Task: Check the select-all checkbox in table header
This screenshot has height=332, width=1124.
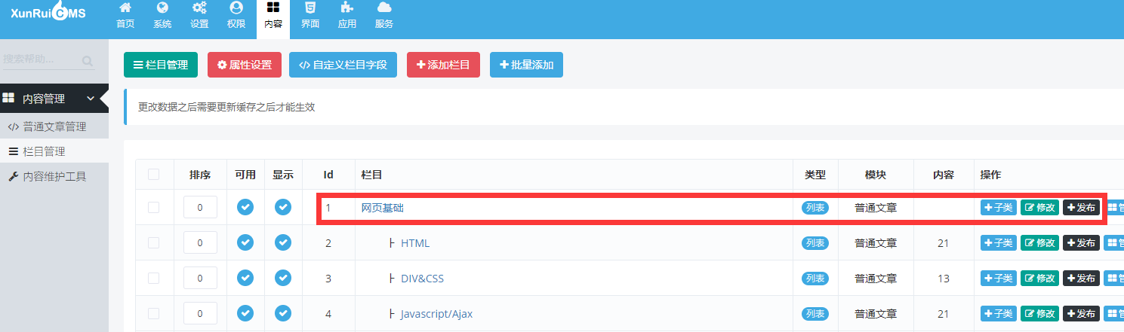Action: [x=154, y=175]
